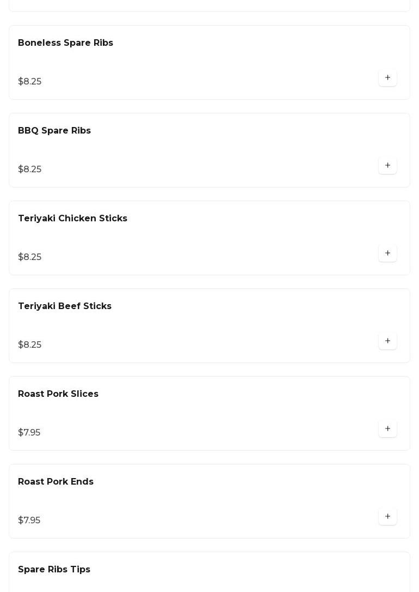
Task: Open the Boneless Spare Ribs item title
Action: (x=65, y=43)
